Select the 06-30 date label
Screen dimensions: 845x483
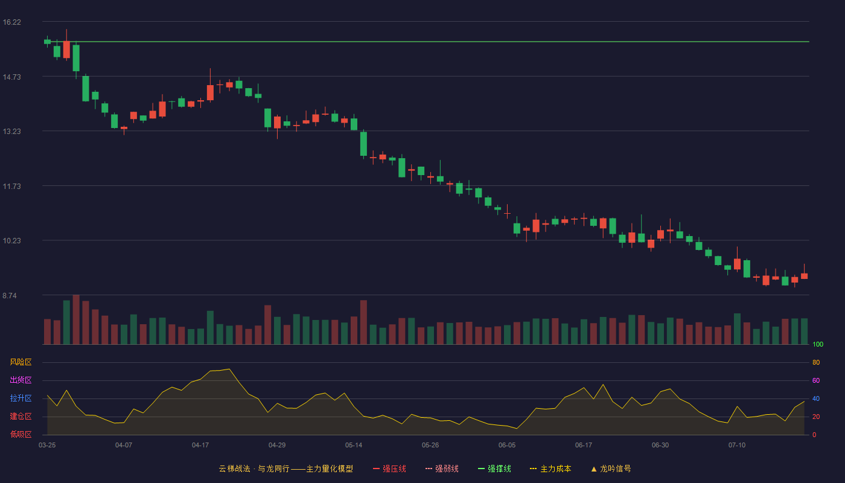pyautogui.click(x=660, y=445)
